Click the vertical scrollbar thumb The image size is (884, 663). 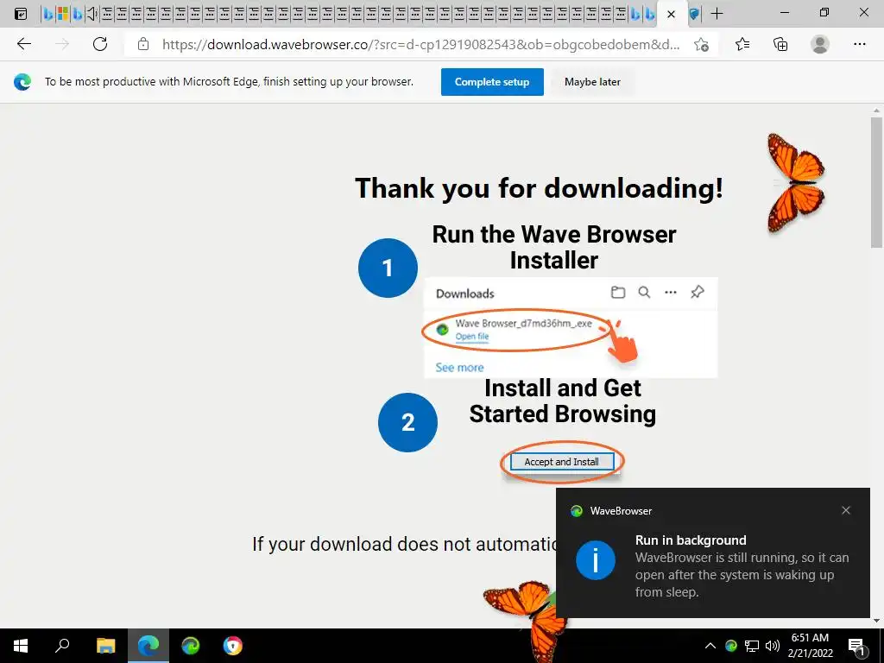876,182
